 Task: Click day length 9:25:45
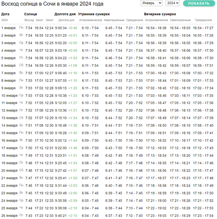coord(61,163)
